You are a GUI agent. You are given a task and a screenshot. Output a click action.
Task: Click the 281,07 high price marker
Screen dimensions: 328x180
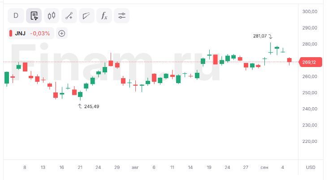[260, 36]
